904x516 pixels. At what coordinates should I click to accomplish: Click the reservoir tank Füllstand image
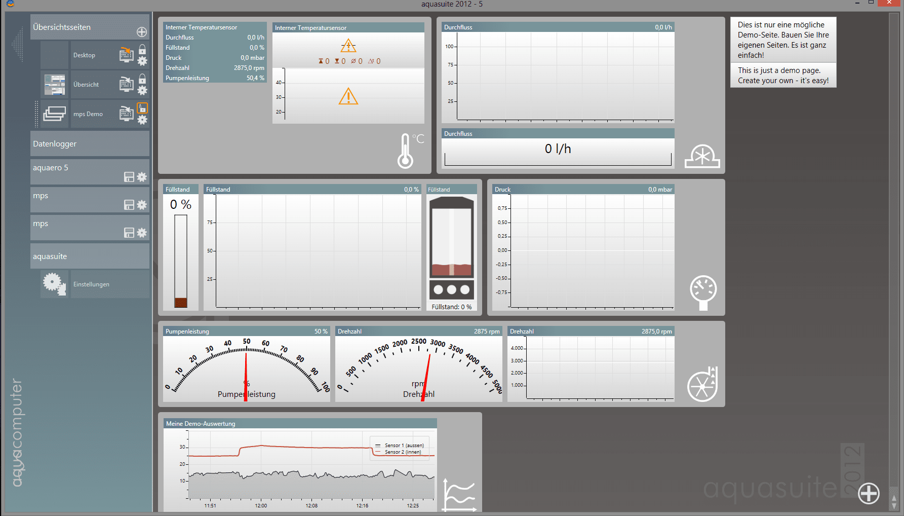click(x=452, y=248)
